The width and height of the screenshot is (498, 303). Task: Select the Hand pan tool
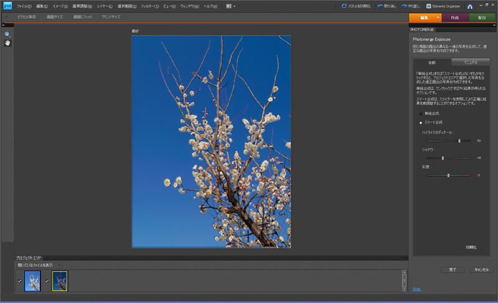(x=7, y=43)
